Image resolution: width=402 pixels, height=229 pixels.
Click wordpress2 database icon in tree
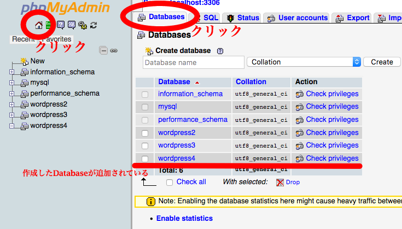[25, 104]
